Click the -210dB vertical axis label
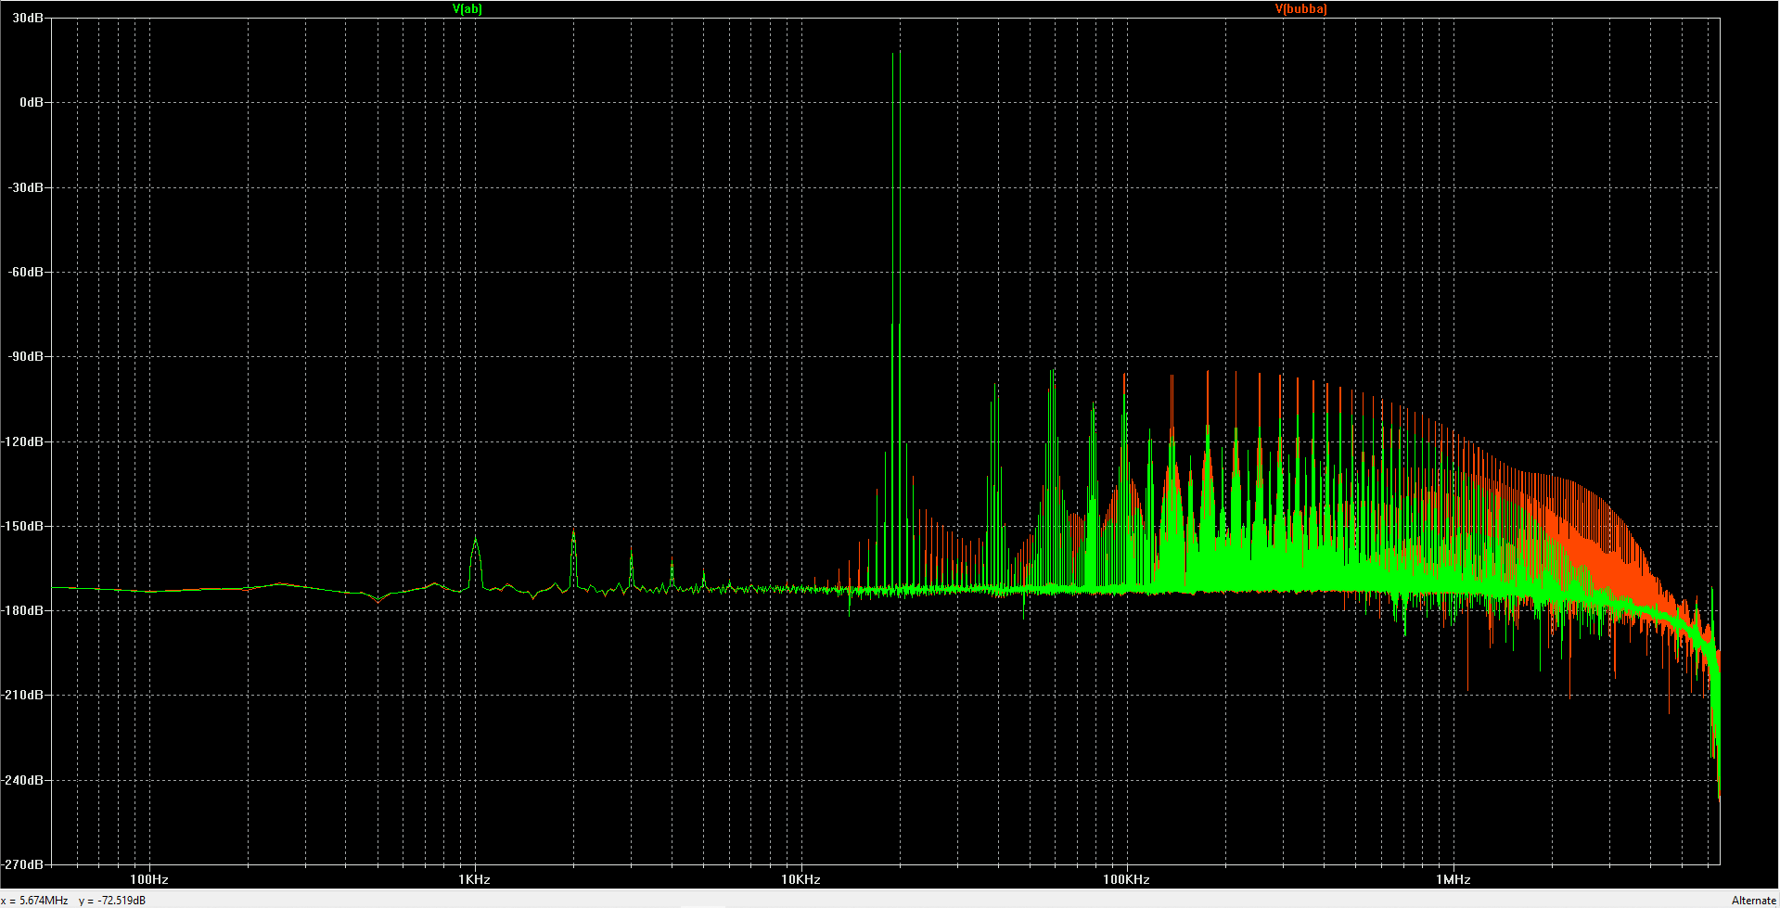Image resolution: width=1780 pixels, height=908 pixels. 24,695
